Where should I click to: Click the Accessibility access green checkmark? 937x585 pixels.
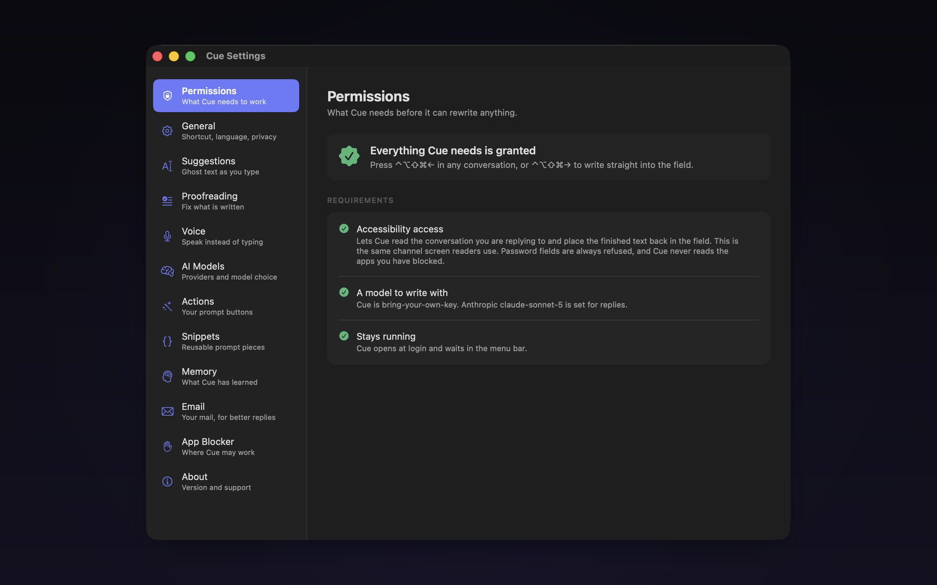click(x=344, y=229)
